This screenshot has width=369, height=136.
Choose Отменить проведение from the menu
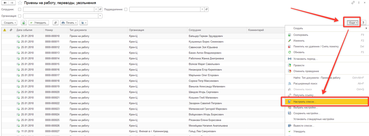tap(327, 71)
